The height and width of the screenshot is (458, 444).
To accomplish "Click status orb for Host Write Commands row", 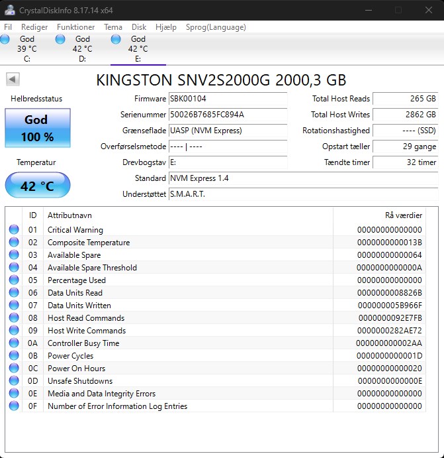I will click(14, 330).
